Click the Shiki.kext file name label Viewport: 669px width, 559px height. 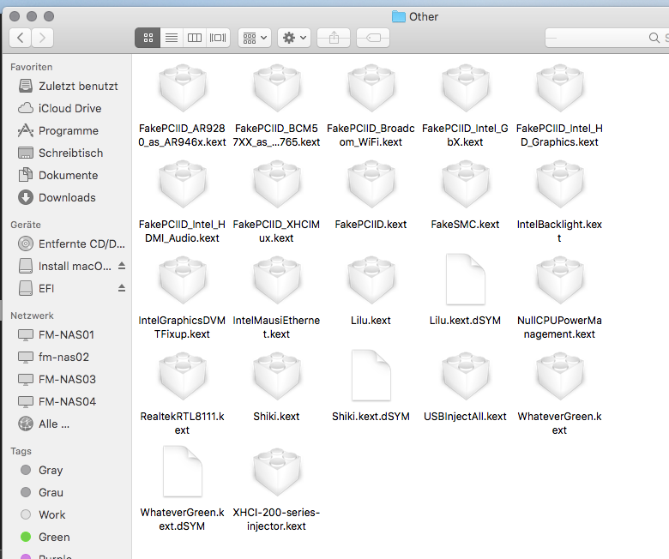276,416
